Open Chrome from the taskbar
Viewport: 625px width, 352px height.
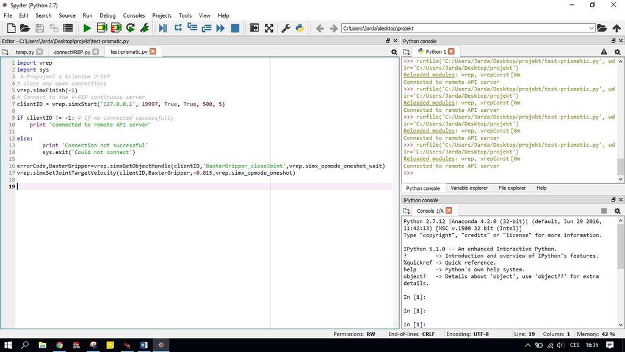click(x=59, y=345)
